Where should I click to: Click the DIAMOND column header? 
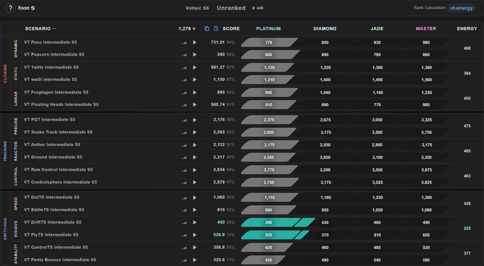tap(325, 29)
